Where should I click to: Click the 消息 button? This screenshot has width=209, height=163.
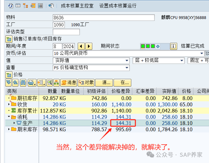pyautogui.click(x=69, y=83)
